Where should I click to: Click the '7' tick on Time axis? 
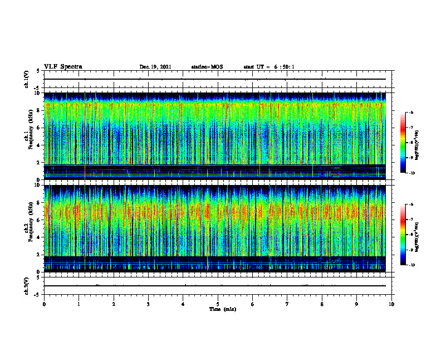287,304
